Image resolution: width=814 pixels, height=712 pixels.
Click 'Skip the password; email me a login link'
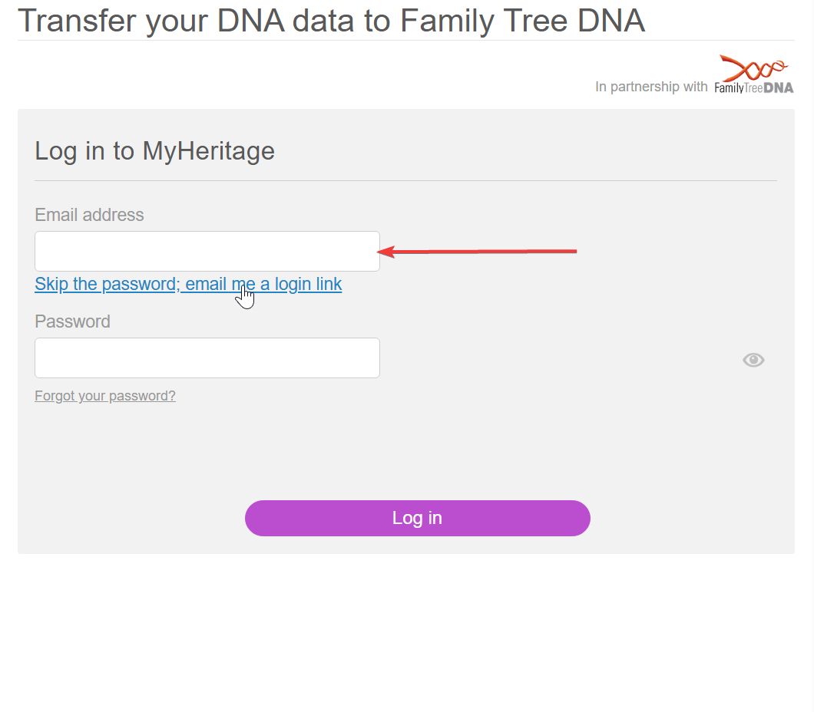[x=188, y=284]
